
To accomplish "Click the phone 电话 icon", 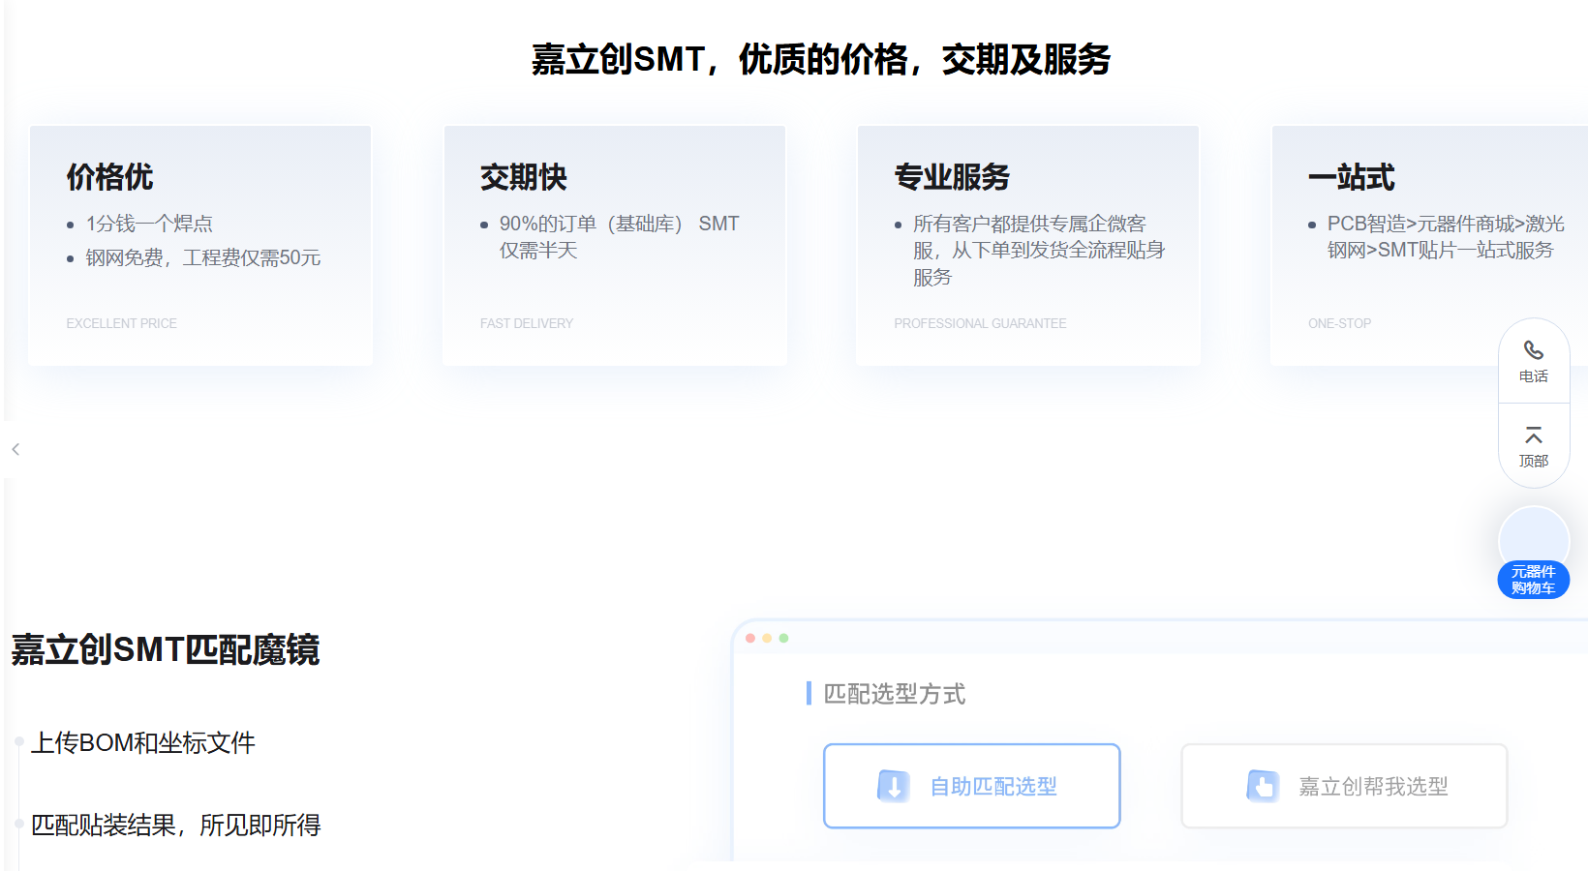I will point(1534,350).
